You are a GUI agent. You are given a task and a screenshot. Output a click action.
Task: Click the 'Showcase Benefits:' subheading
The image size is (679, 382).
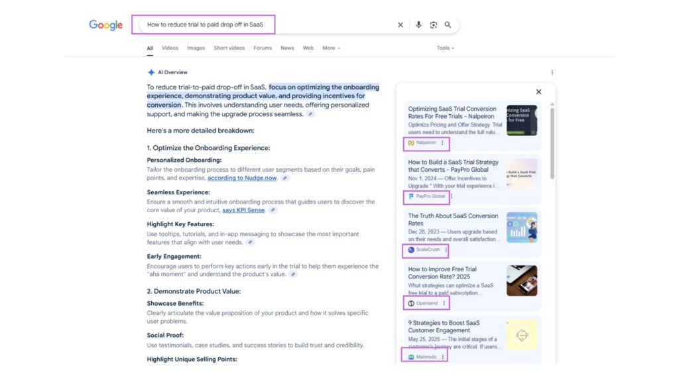175,303
